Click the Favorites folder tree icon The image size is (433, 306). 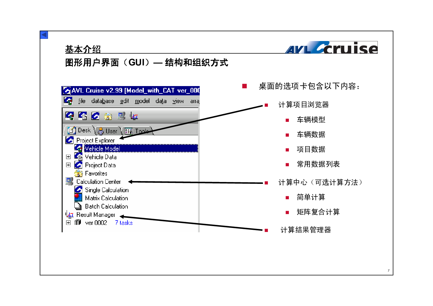[x=78, y=173]
